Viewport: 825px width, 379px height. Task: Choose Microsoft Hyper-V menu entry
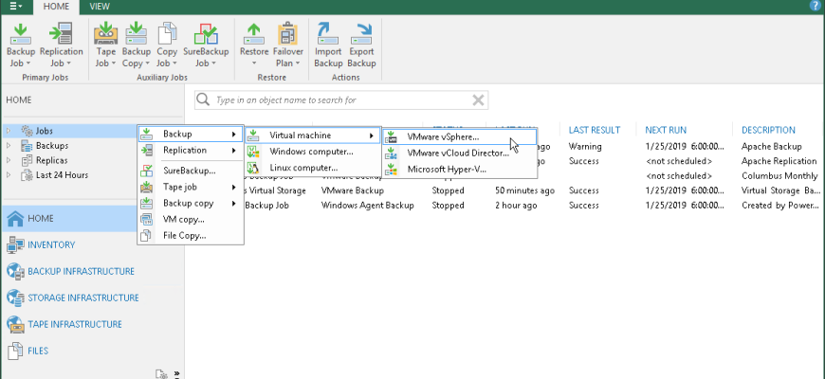[446, 169]
